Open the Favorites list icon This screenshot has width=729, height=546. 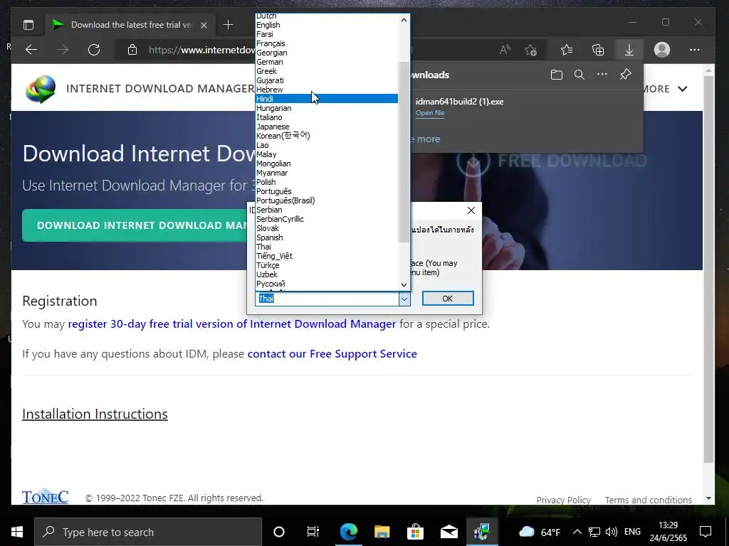coord(566,50)
